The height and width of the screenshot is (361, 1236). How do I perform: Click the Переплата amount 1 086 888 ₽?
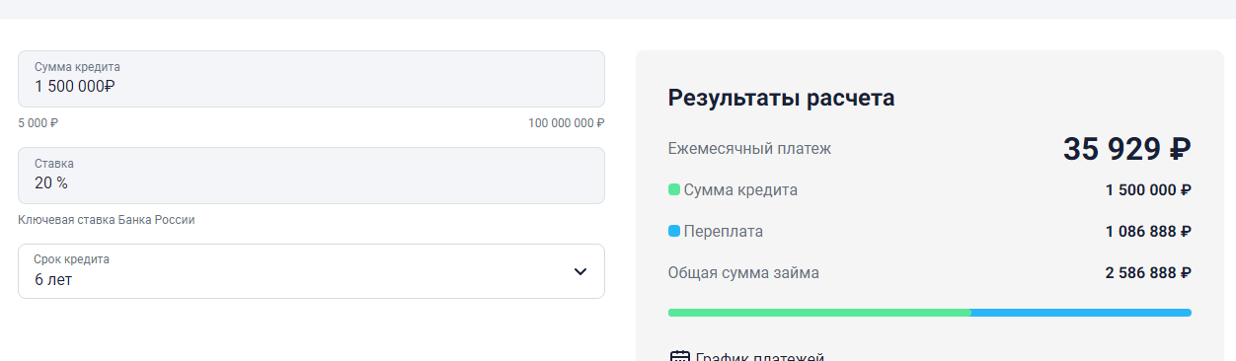point(1148,232)
